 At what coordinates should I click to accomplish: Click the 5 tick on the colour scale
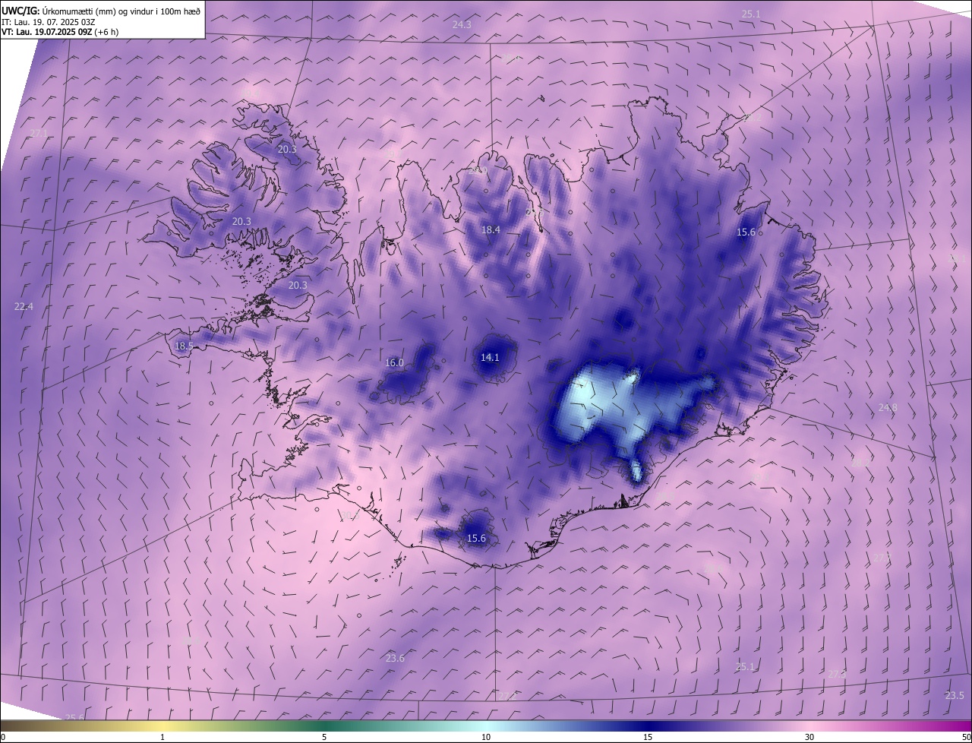tap(324, 737)
